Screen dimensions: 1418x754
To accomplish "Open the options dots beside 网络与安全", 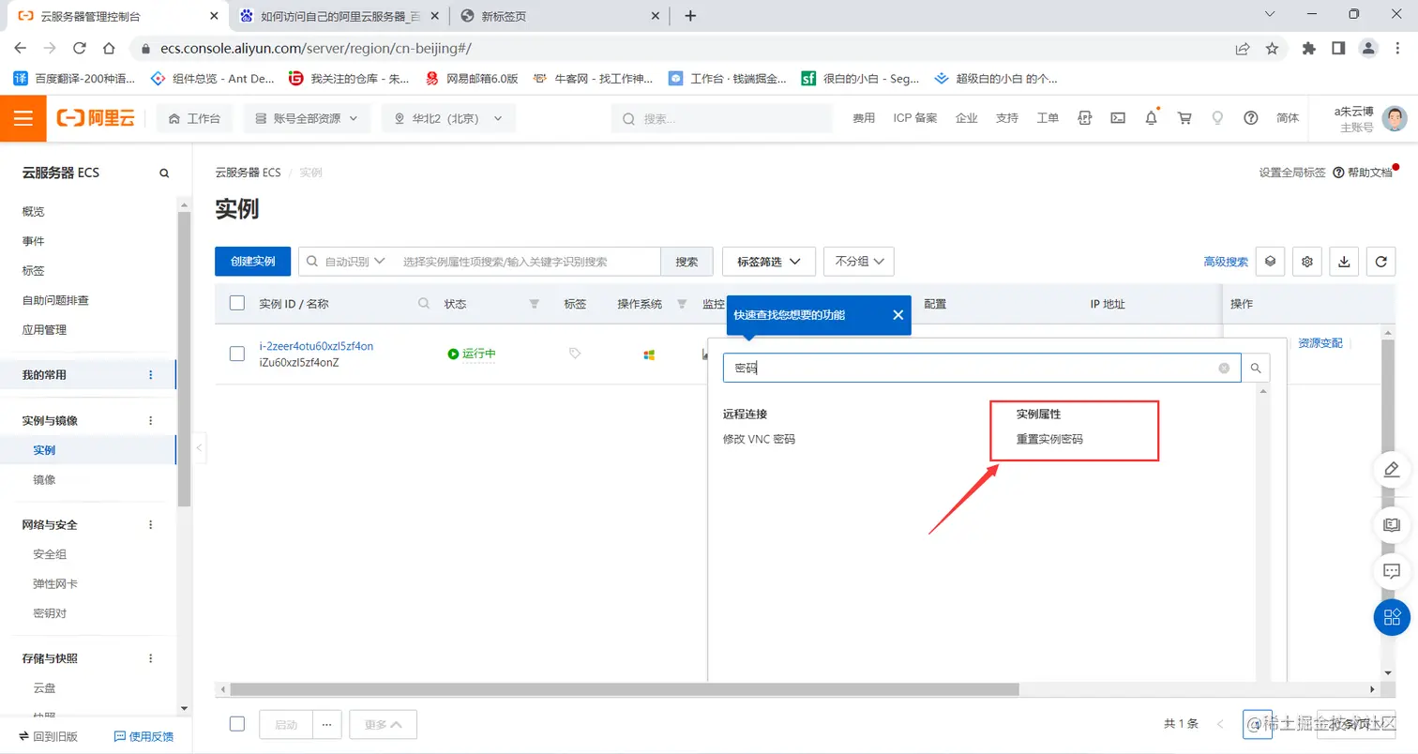I will tap(151, 525).
